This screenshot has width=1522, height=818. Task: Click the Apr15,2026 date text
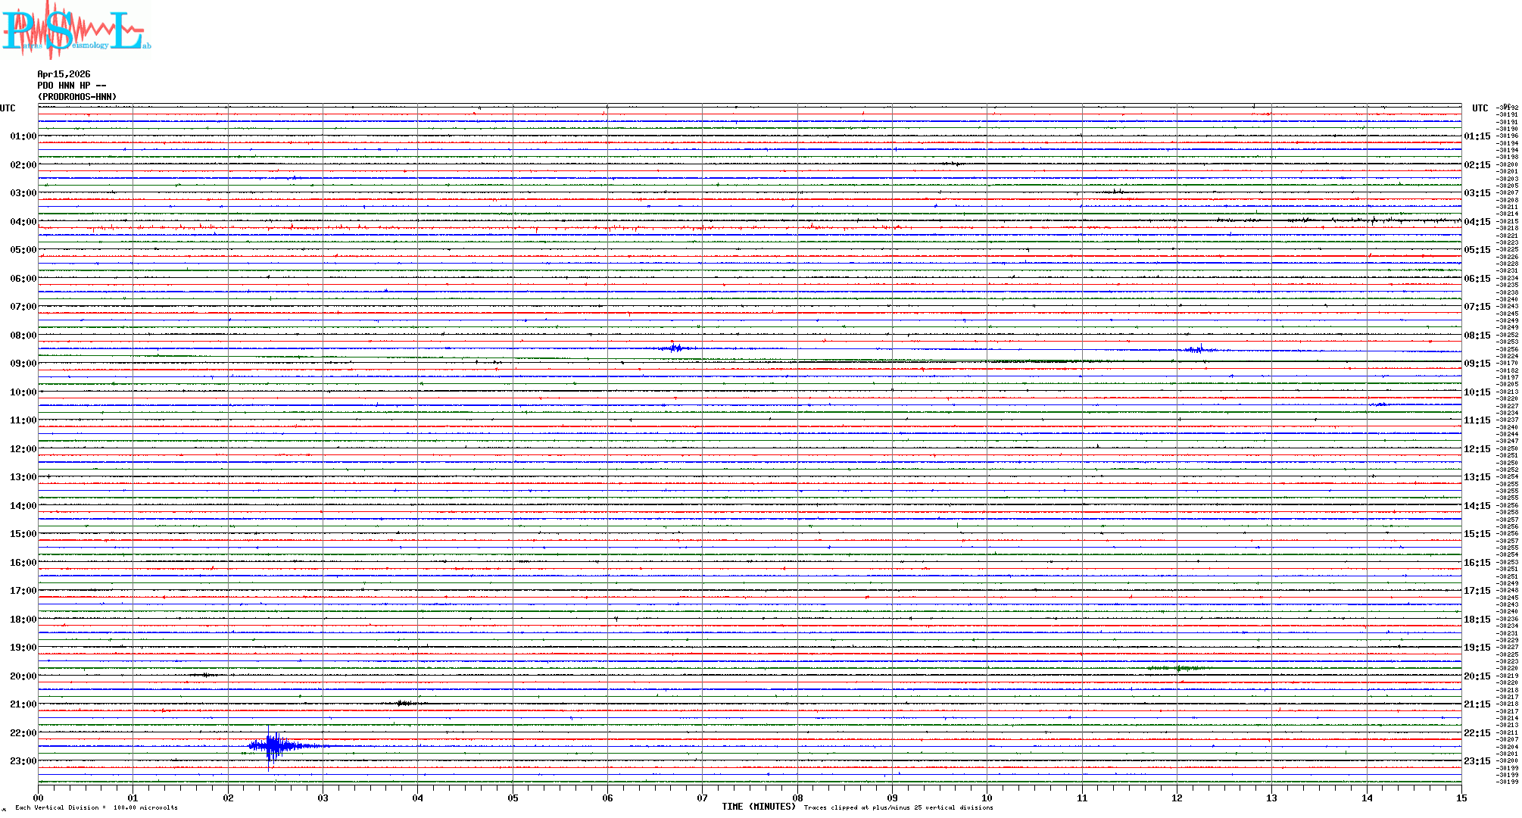tap(64, 74)
